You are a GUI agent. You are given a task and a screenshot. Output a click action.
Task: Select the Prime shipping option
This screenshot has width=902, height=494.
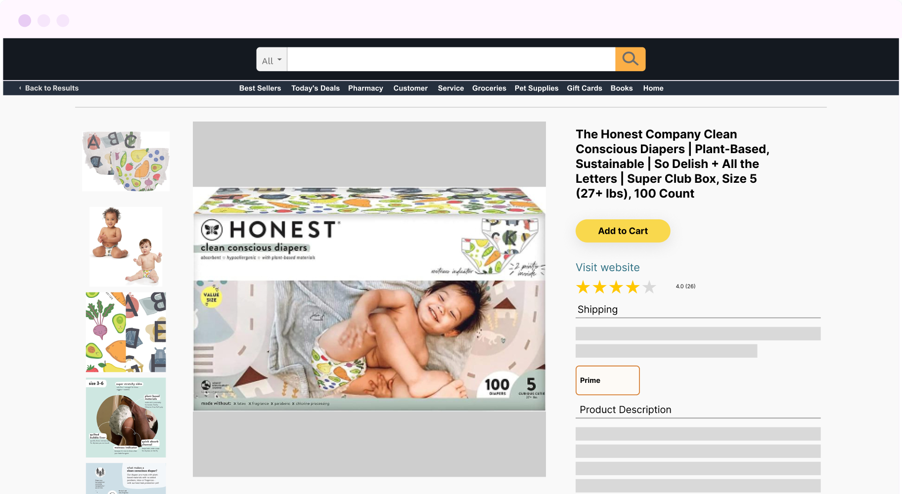pos(608,380)
